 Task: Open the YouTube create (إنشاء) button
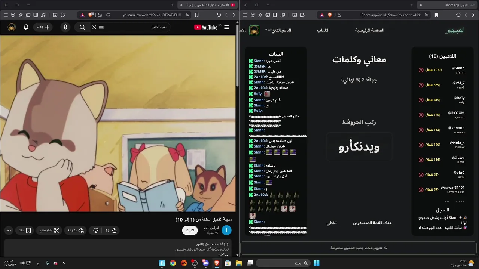pos(43,27)
